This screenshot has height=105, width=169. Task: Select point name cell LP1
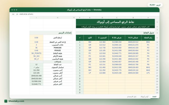coord(148,73)
